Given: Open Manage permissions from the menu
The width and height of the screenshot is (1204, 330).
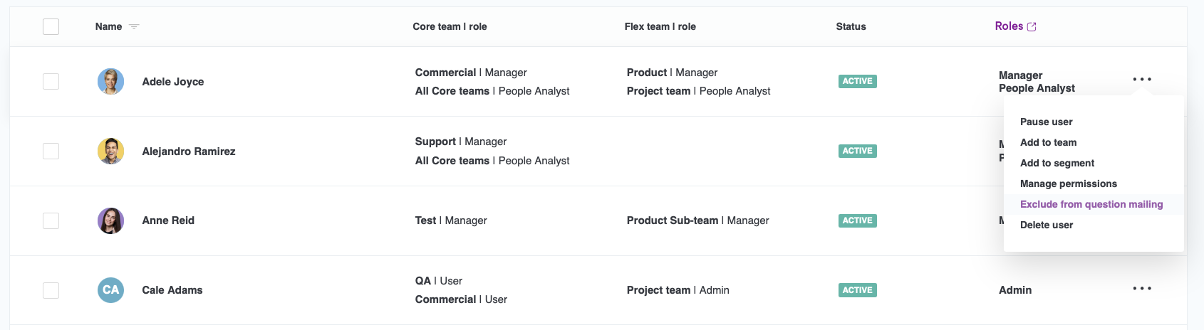Looking at the screenshot, I should point(1068,183).
